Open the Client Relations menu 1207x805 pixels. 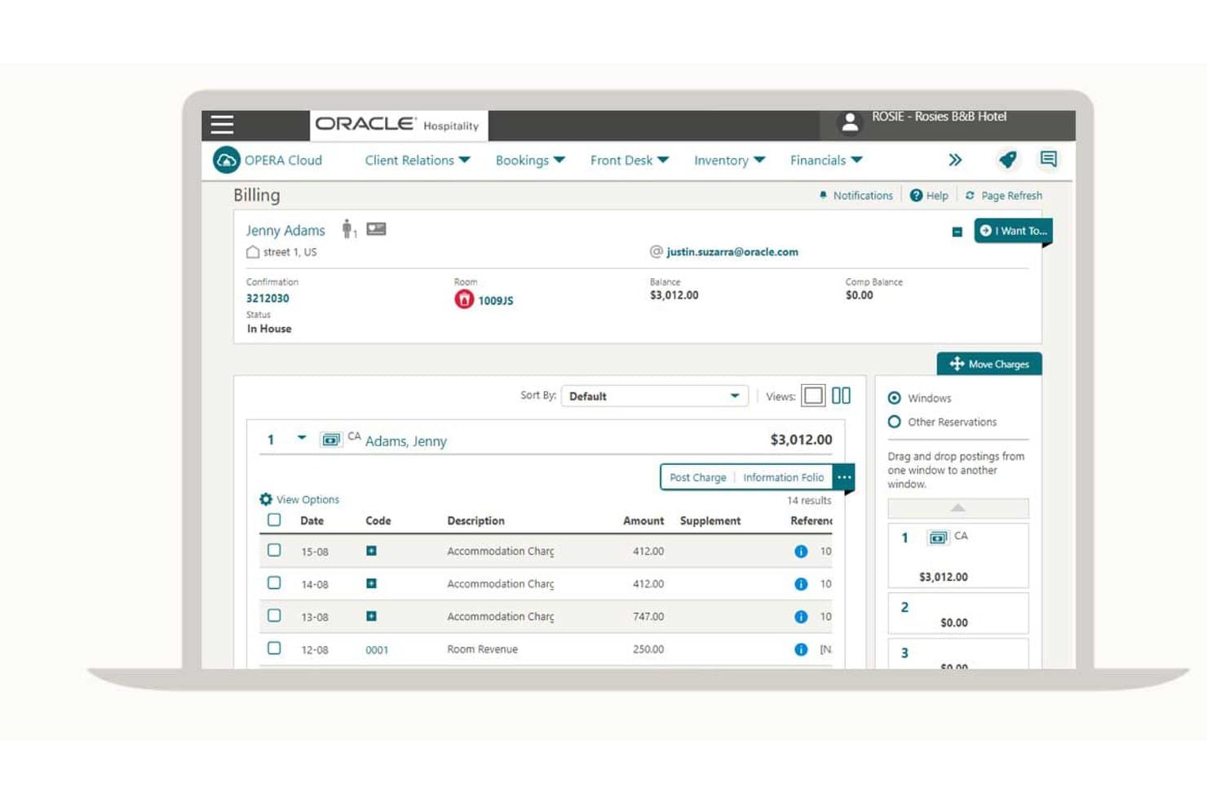point(418,161)
